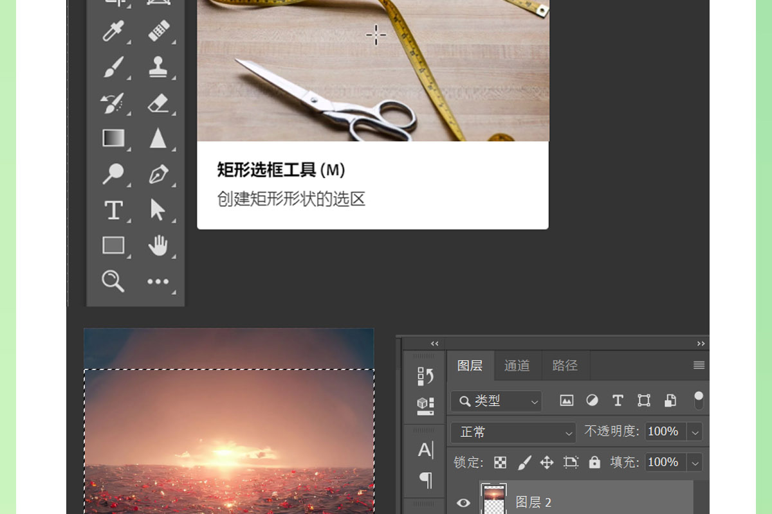772x514 pixels.
Task: Toggle lock all for layer (padlock icon)
Action: click(x=594, y=462)
